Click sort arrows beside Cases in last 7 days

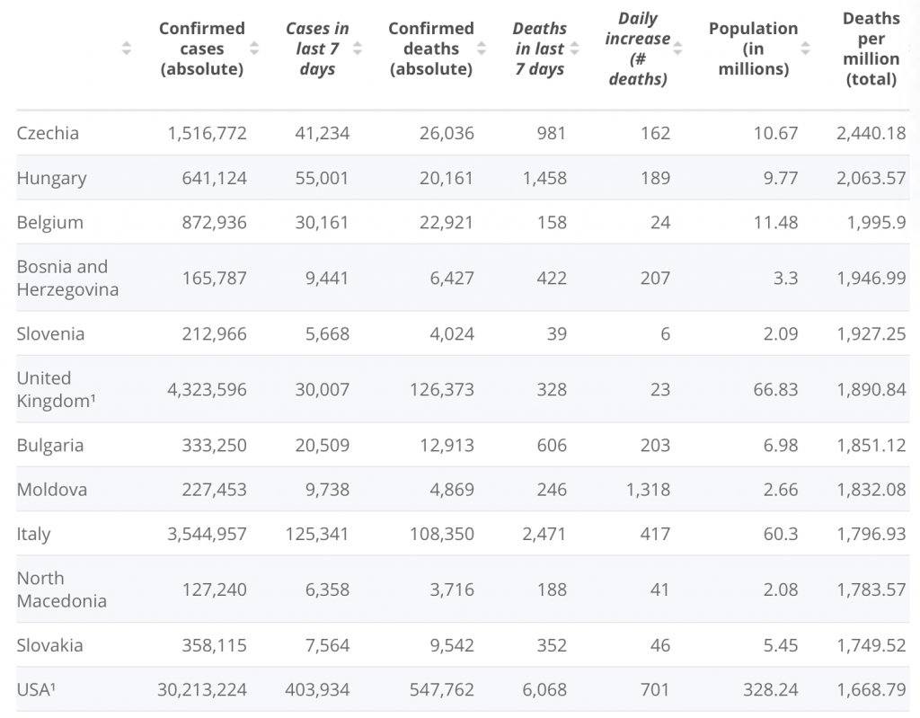(x=358, y=49)
